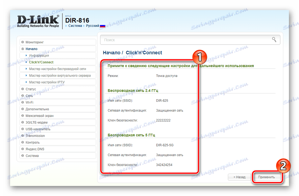Select Click'n'Connect in the sidebar
The height and width of the screenshot is (196, 299).
tap(41, 62)
